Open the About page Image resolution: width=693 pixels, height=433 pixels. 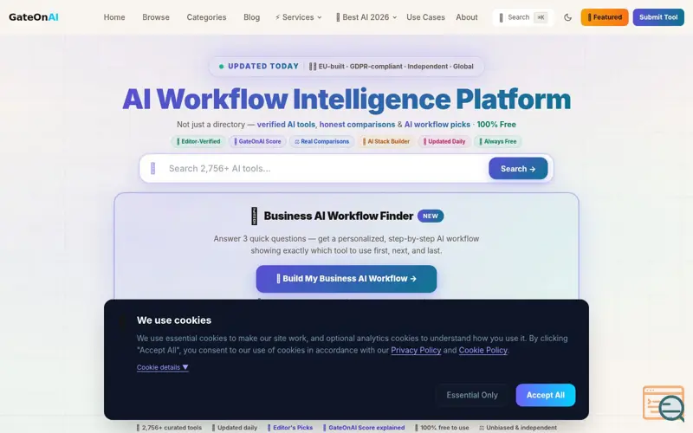(467, 17)
